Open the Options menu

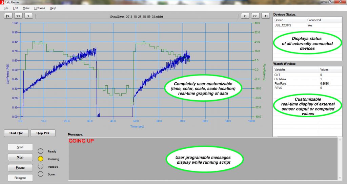39,8
